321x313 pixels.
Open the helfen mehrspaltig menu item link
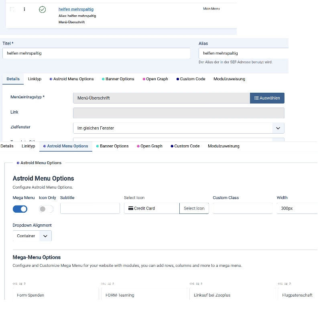(x=76, y=9)
